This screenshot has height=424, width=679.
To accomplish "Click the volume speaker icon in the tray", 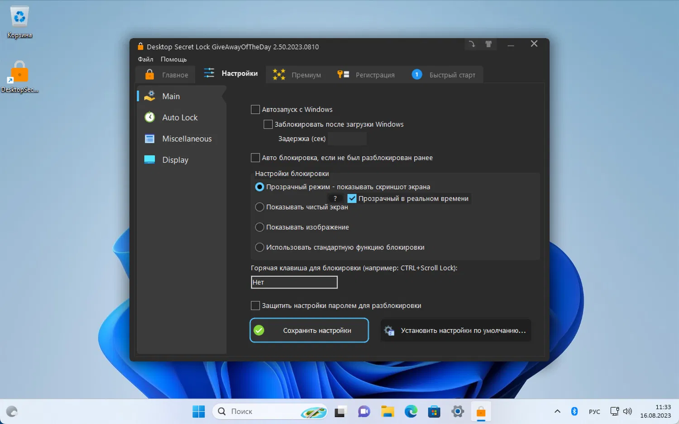I will (627, 411).
